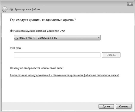Select the hard disk, CD or DVD radio button
Image resolution: width=135 pixels, height=112 pixels.
click(x=11, y=31)
